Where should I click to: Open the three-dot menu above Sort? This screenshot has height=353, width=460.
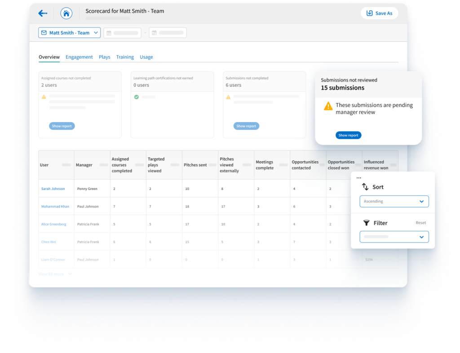pyautogui.click(x=358, y=177)
